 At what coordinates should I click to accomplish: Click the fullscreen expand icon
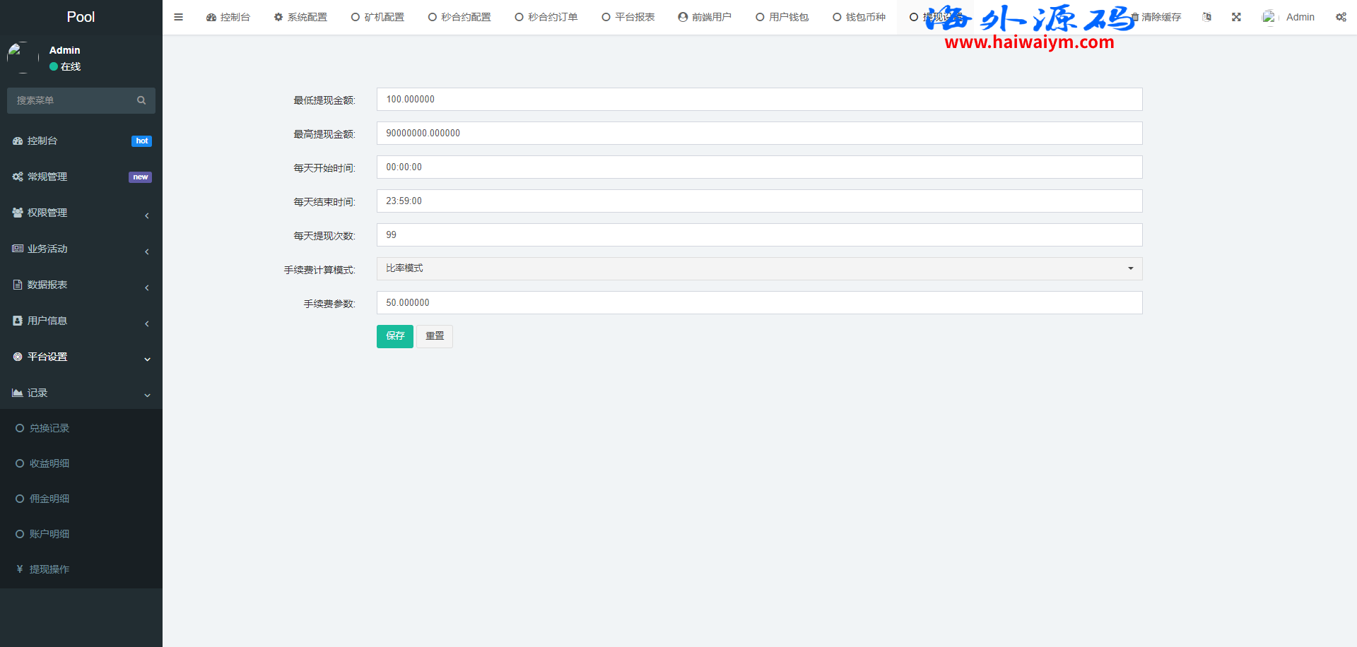(x=1236, y=17)
